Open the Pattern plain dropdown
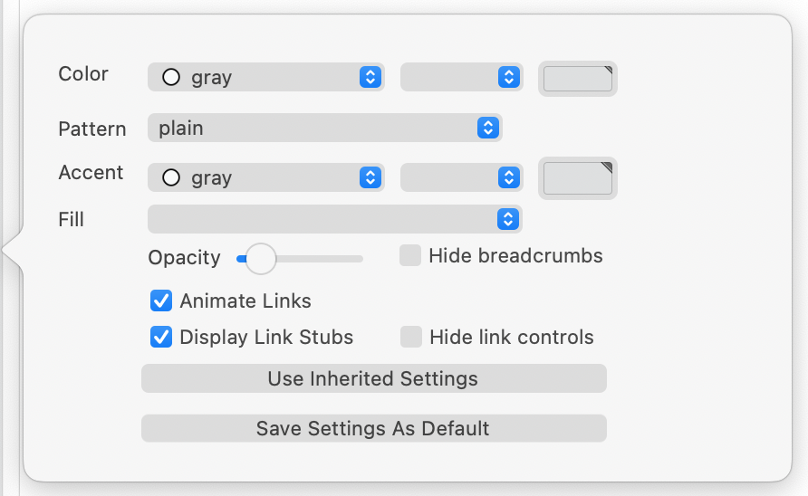The width and height of the screenshot is (808, 496). point(323,129)
